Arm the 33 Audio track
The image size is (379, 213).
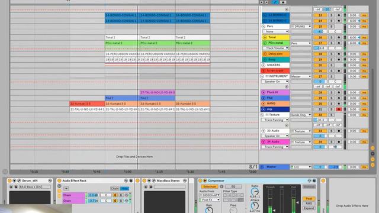click(x=339, y=131)
